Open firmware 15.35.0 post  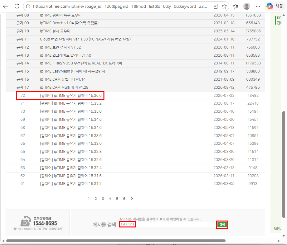(x=71, y=111)
